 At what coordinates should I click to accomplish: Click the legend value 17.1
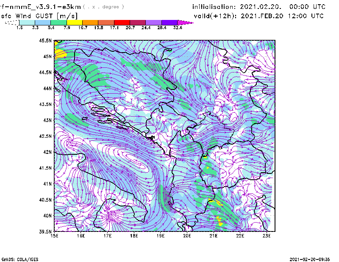(x=114, y=28)
